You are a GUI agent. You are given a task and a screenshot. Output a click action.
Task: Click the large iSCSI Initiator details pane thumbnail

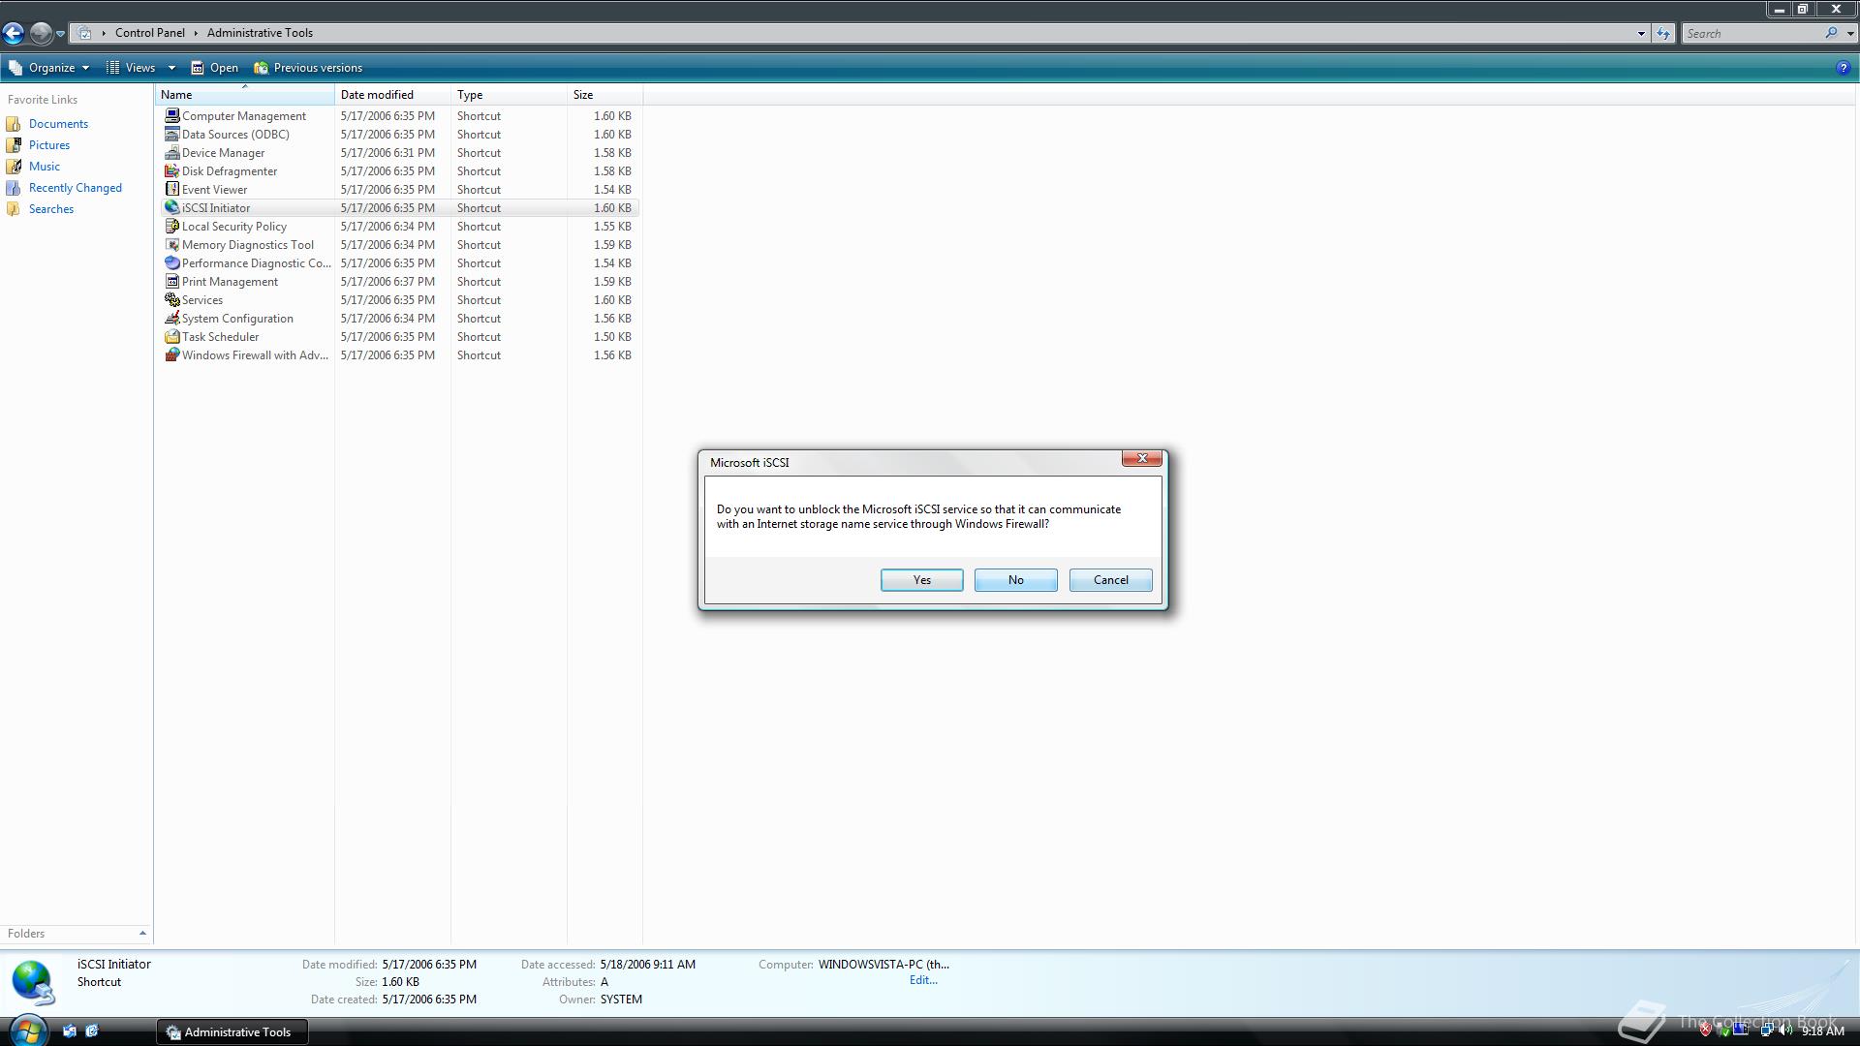[33, 982]
